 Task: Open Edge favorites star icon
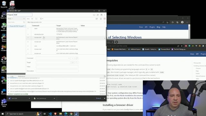point(173,22)
